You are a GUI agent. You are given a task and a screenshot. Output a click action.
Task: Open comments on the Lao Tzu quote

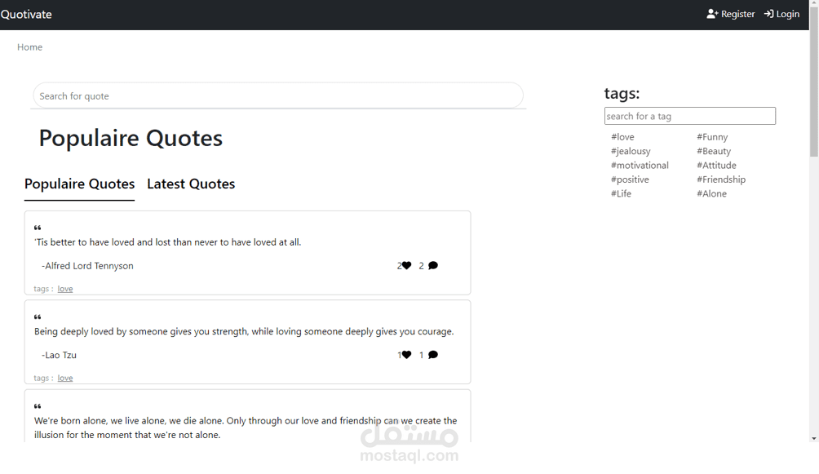pyautogui.click(x=433, y=355)
